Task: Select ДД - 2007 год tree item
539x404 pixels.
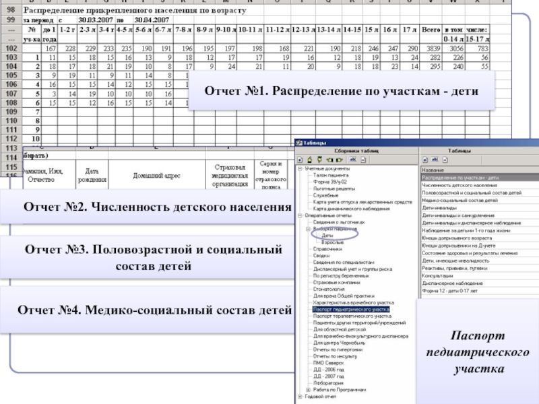Action: point(328,376)
